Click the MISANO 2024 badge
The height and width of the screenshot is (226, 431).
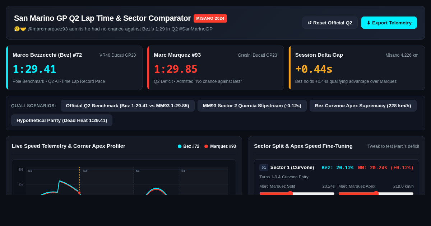[x=210, y=18]
